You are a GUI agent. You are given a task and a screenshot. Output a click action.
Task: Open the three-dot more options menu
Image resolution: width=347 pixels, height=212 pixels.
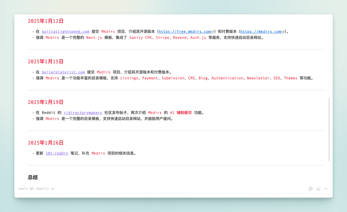tap(326, 189)
